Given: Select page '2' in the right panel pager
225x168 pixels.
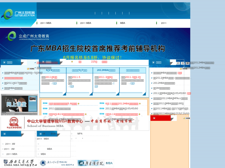Looking at the screenshot, I should pyautogui.click(x=178, y=63).
